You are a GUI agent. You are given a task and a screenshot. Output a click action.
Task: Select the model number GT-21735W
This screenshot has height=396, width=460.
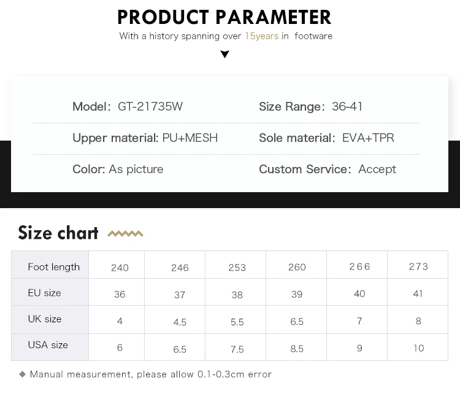[x=150, y=107]
